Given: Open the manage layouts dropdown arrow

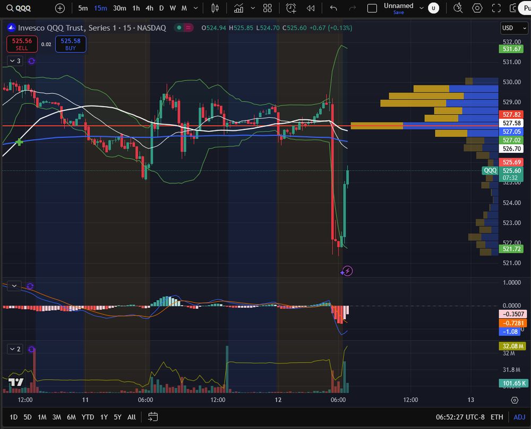Looking at the screenshot, I should [x=421, y=8].
